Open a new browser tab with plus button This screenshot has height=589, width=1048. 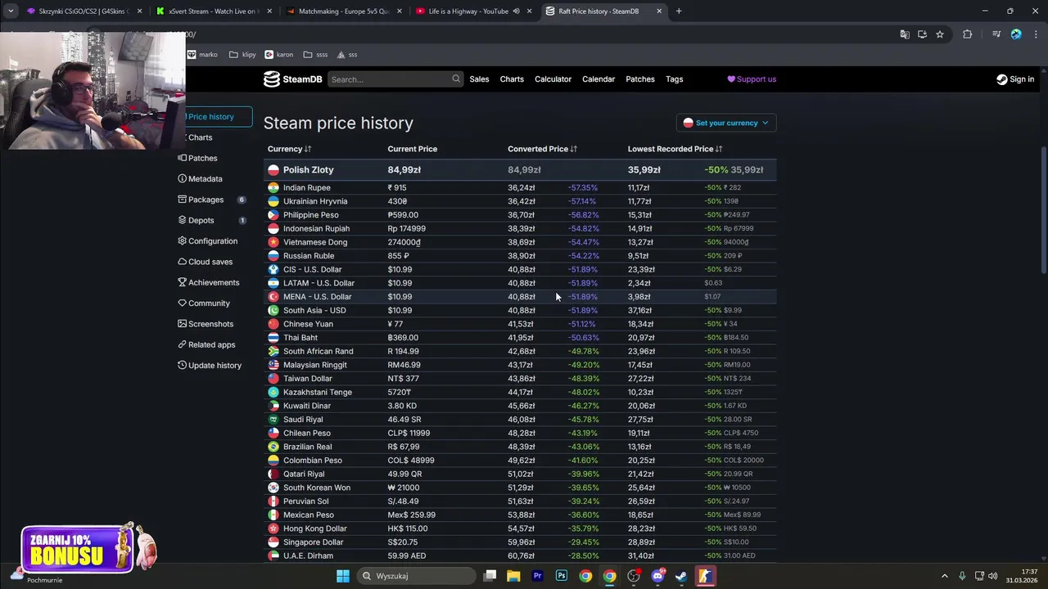click(x=679, y=11)
